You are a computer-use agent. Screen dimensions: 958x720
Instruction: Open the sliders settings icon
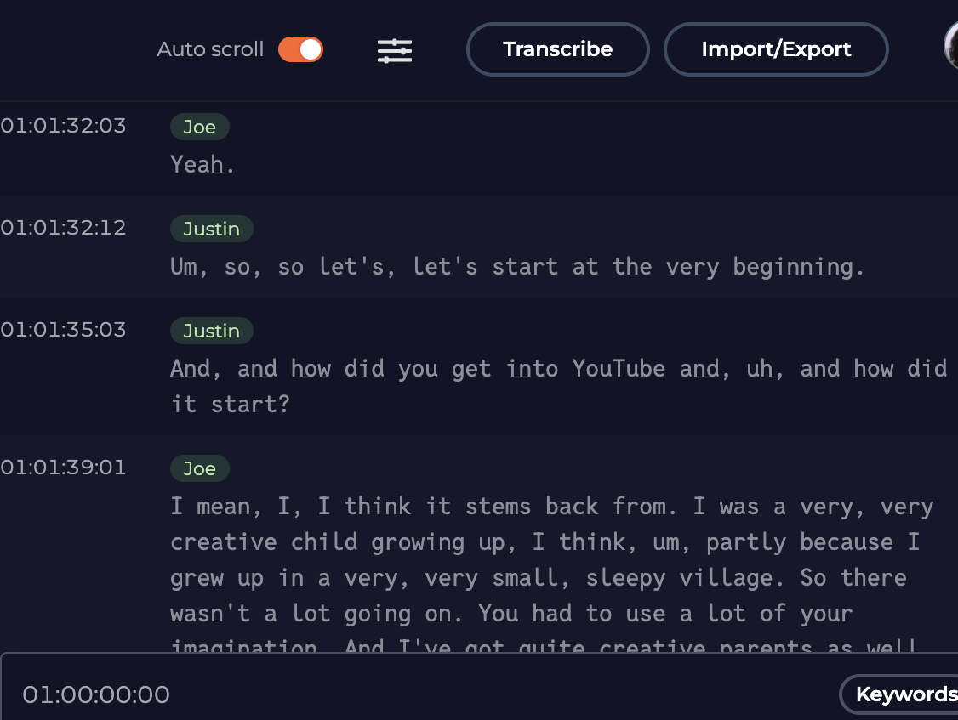(395, 50)
